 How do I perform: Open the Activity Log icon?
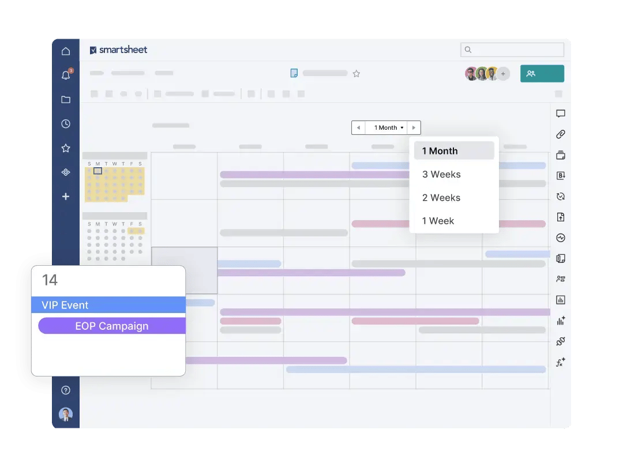pos(560,238)
